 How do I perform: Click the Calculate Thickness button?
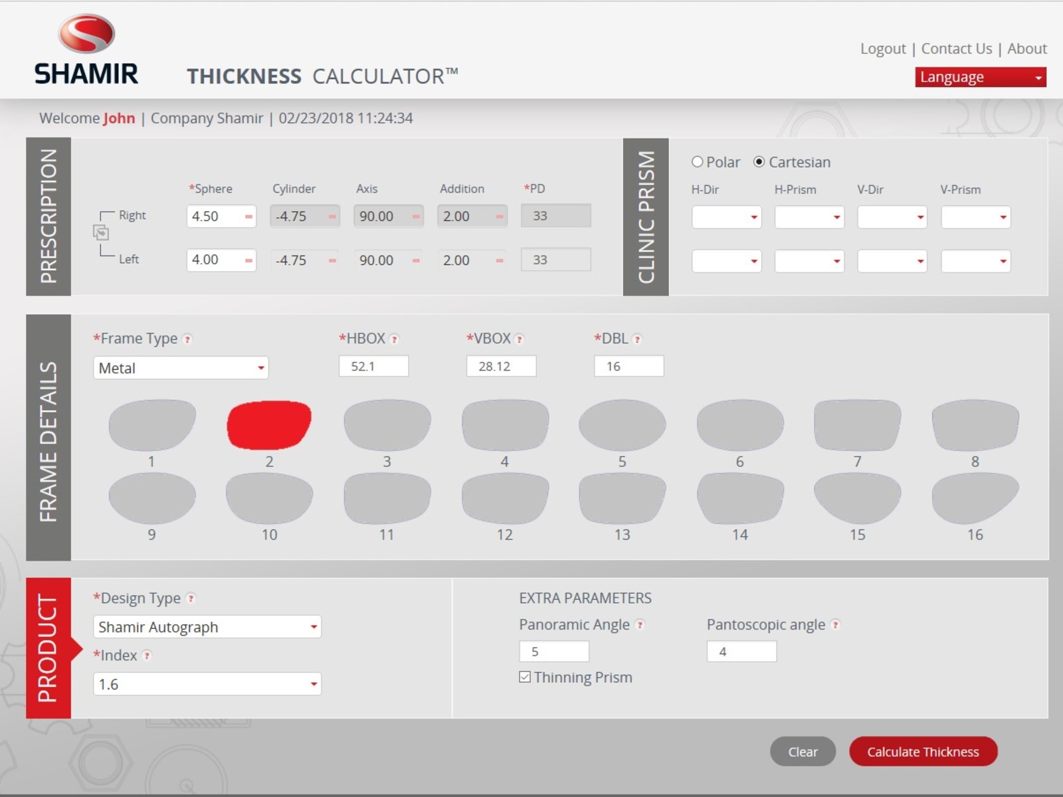(923, 752)
